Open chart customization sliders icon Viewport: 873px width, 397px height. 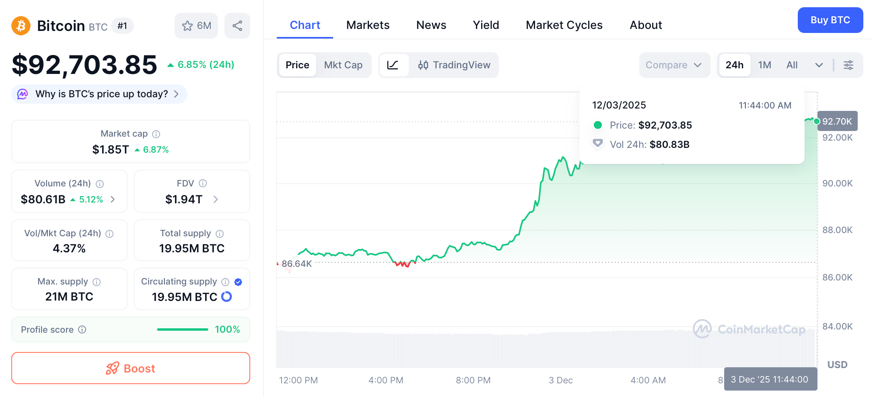[849, 65]
